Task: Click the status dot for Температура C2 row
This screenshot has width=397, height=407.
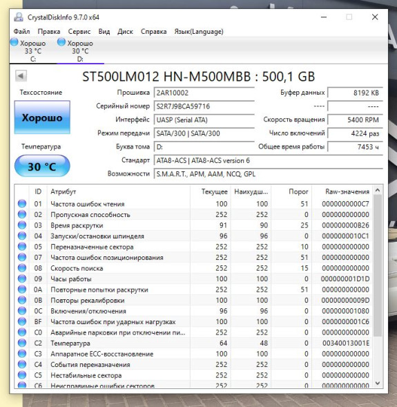Action: point(22,343)
